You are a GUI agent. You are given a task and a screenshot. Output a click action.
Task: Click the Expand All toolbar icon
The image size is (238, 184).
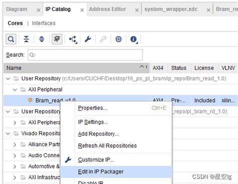[42, 39]
